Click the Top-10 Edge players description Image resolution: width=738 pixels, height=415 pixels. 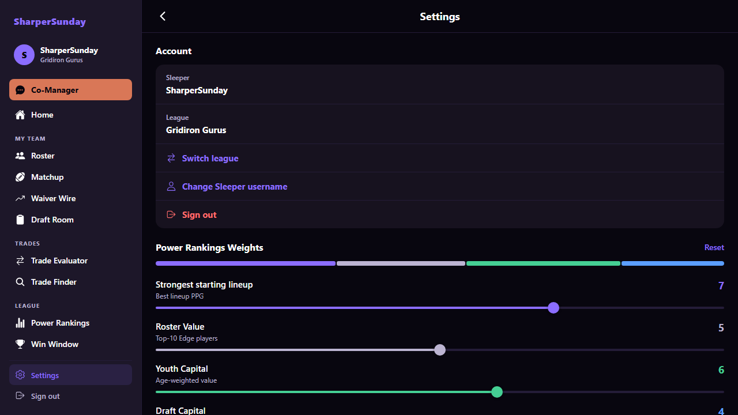point(187,338)
